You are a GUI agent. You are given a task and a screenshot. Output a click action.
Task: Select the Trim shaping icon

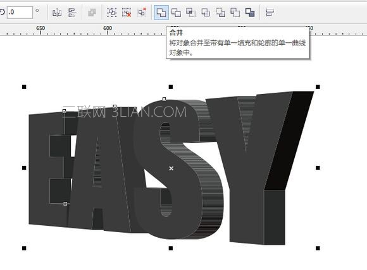[176, 13]
